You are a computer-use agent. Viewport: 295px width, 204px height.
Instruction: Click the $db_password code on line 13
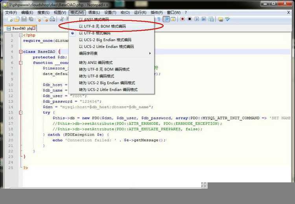point(72,101)
